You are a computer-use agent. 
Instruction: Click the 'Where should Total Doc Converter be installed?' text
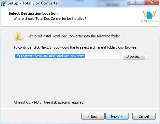tap(50, 19)
